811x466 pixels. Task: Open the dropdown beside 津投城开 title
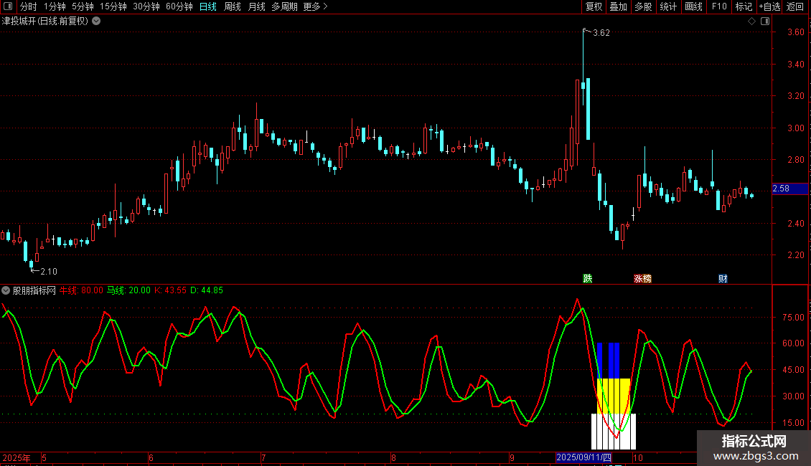96,22
